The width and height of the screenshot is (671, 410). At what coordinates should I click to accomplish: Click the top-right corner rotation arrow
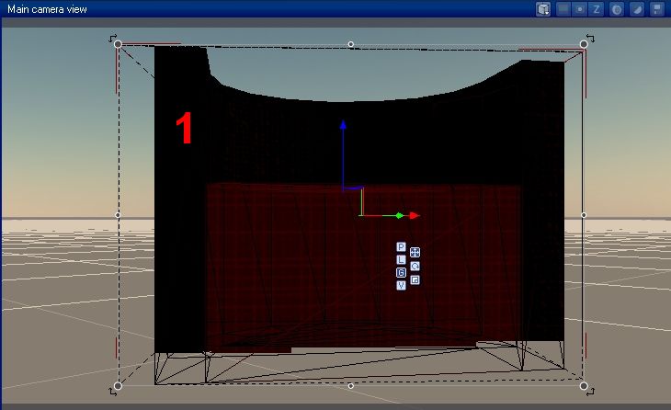point(590,39)
